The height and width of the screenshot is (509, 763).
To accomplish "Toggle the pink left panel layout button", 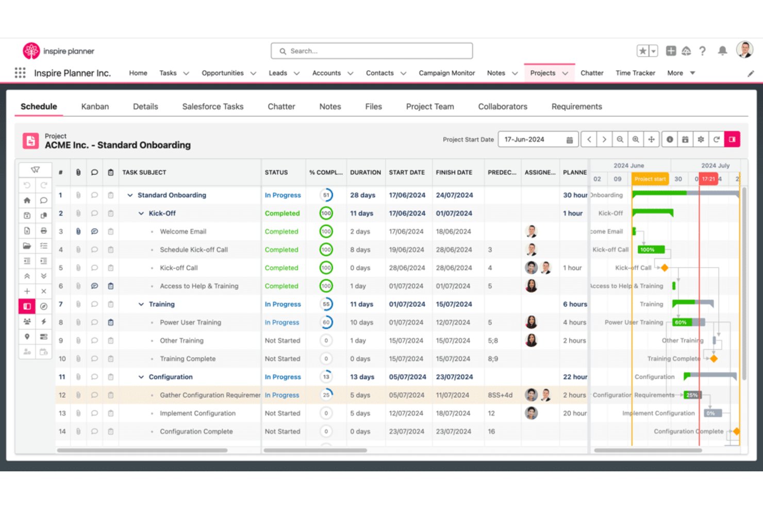I will click(x=27, y=306).
